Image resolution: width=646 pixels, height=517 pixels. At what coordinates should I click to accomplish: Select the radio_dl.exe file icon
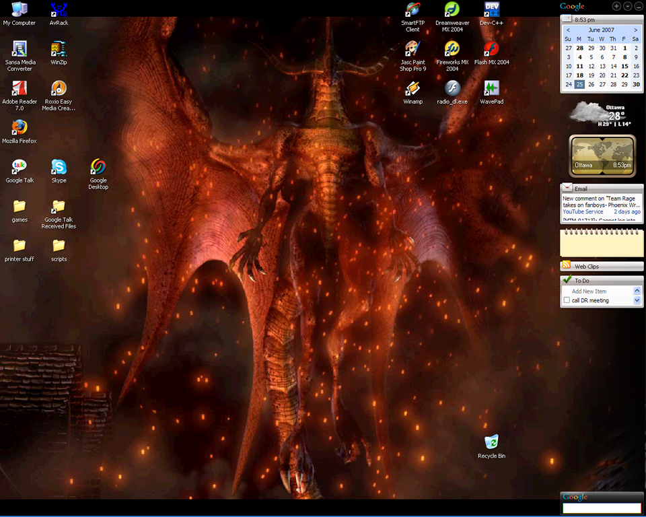pyautogui.click(x=452, y=93)
